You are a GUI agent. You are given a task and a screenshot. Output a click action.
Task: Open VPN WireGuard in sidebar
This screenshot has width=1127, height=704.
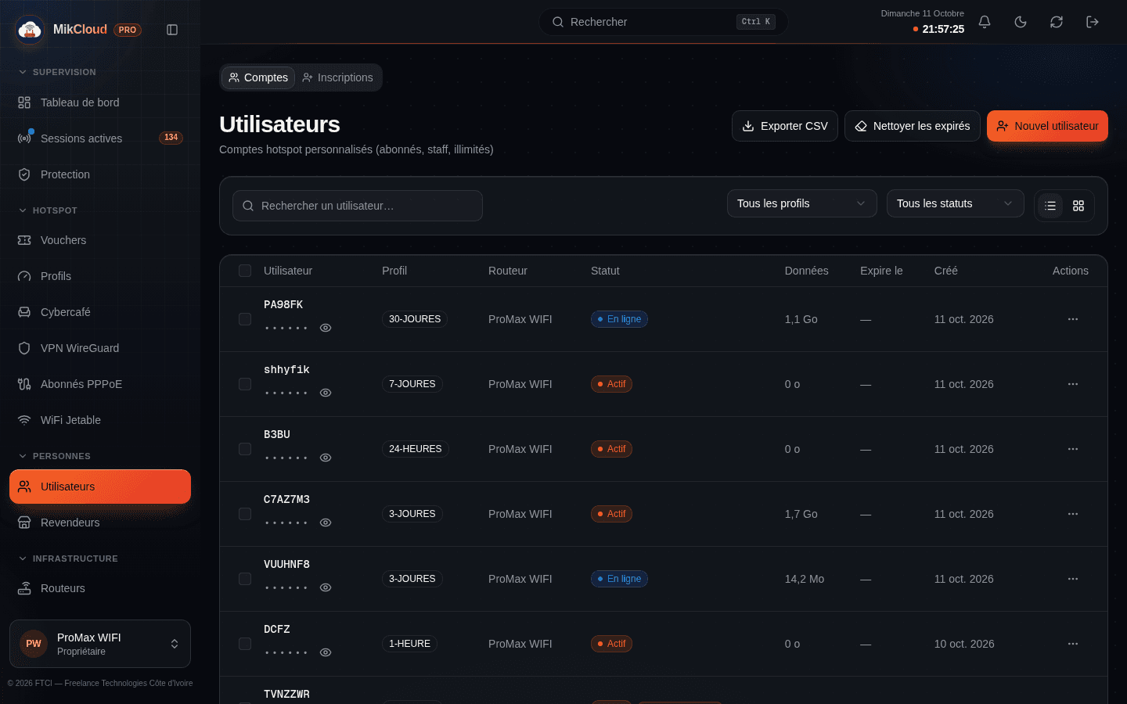coord(100,348)
